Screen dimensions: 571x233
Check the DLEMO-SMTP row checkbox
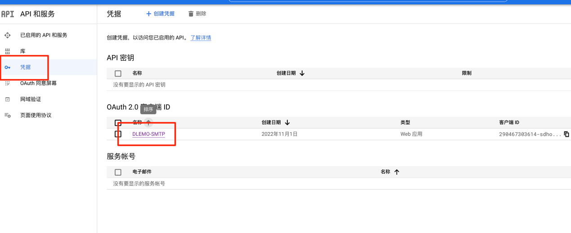click(118, 134)
